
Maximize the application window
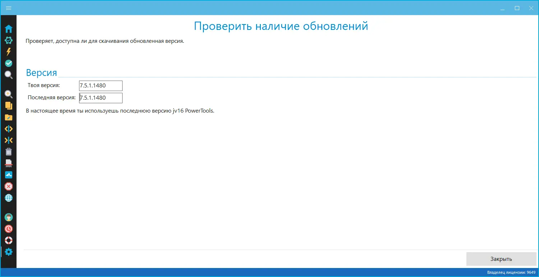point(517,8)
